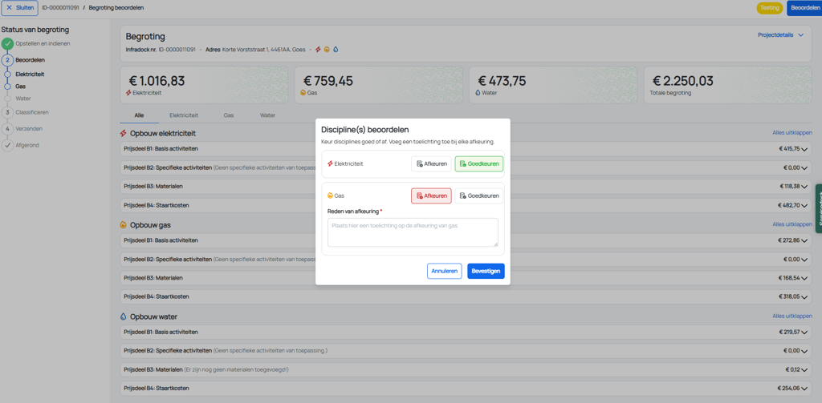Viewport: 822px width, 403px height.
Task: Expand water Prijsdeel B1 chevron (€ 219,57)
Action: tap(804, 332)
